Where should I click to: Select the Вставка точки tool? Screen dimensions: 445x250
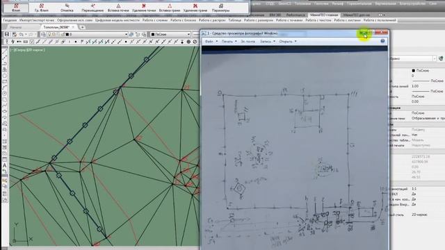[x=118, y=8]
